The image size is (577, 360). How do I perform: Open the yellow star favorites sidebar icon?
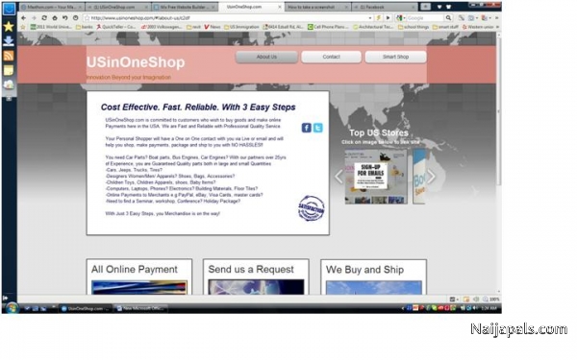(x=9, y=27)
